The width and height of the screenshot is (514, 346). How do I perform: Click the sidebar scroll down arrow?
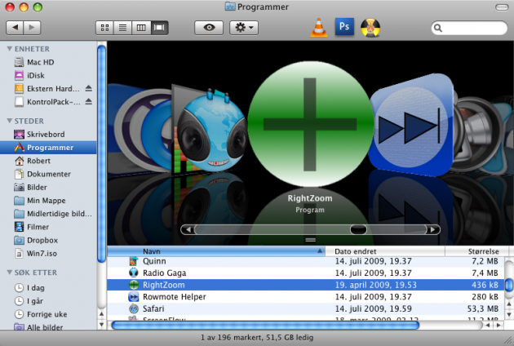[102, 325]
